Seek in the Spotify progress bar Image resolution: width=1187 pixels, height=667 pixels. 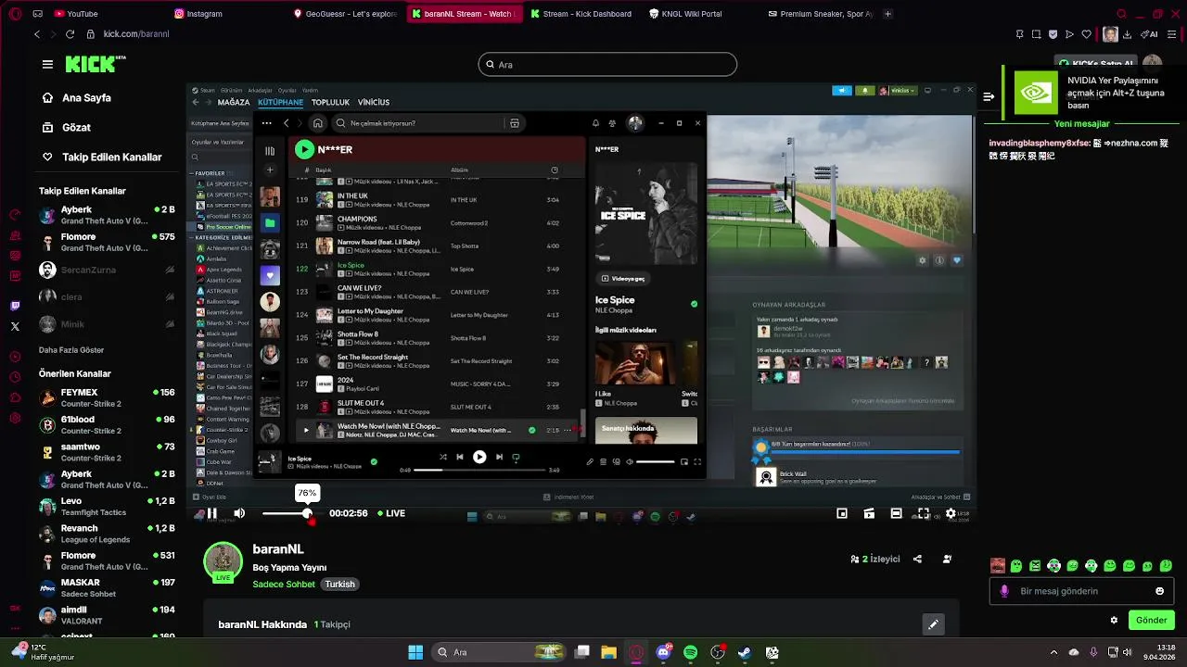[x=479, y=470]
